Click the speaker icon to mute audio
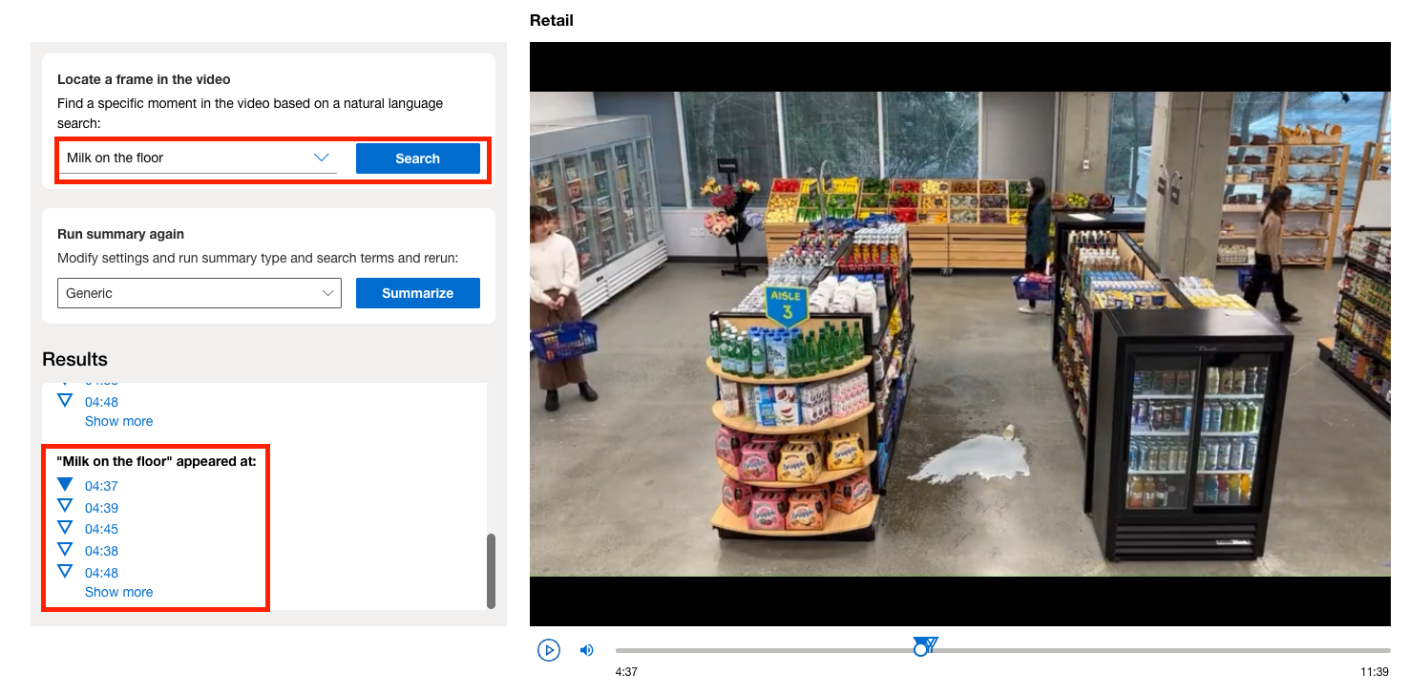The width and height of the screenshot is (1409, 695). coord(586,650)
